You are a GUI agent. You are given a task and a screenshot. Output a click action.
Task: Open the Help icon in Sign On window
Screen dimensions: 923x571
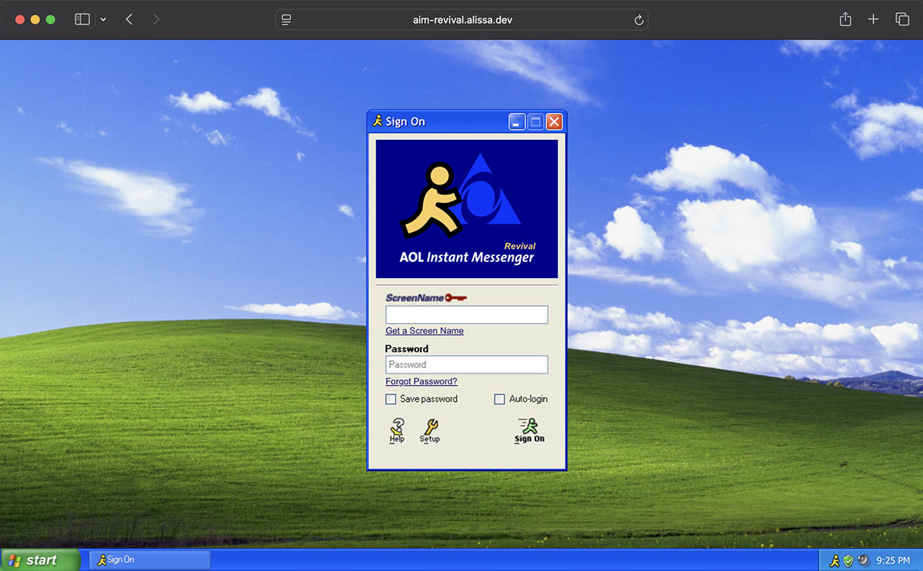point(397,430)
